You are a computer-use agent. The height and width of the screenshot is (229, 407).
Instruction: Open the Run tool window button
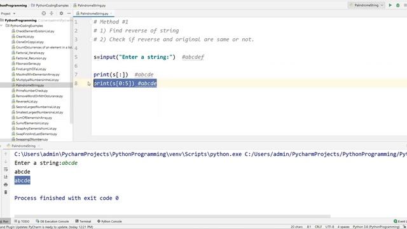coord(4,221)
